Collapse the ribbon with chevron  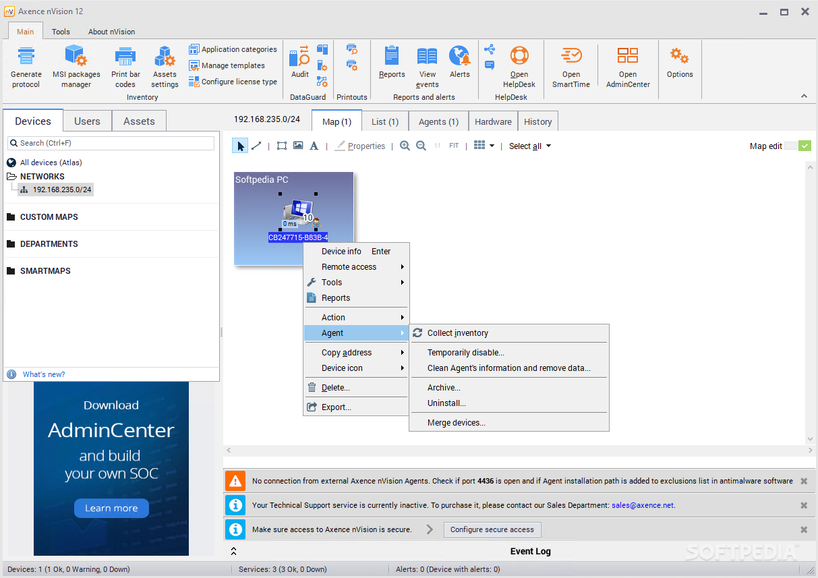pos(804,96)
